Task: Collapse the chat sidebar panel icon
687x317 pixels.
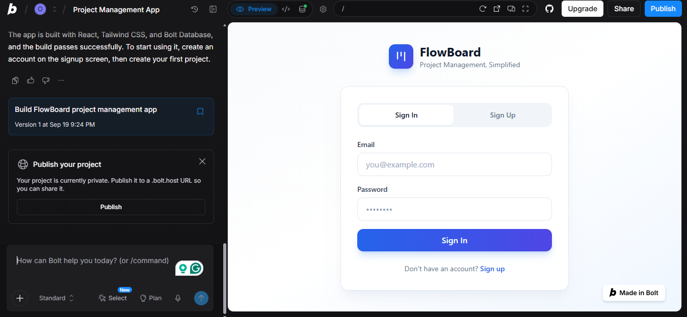Action: [x=213, y=9]
